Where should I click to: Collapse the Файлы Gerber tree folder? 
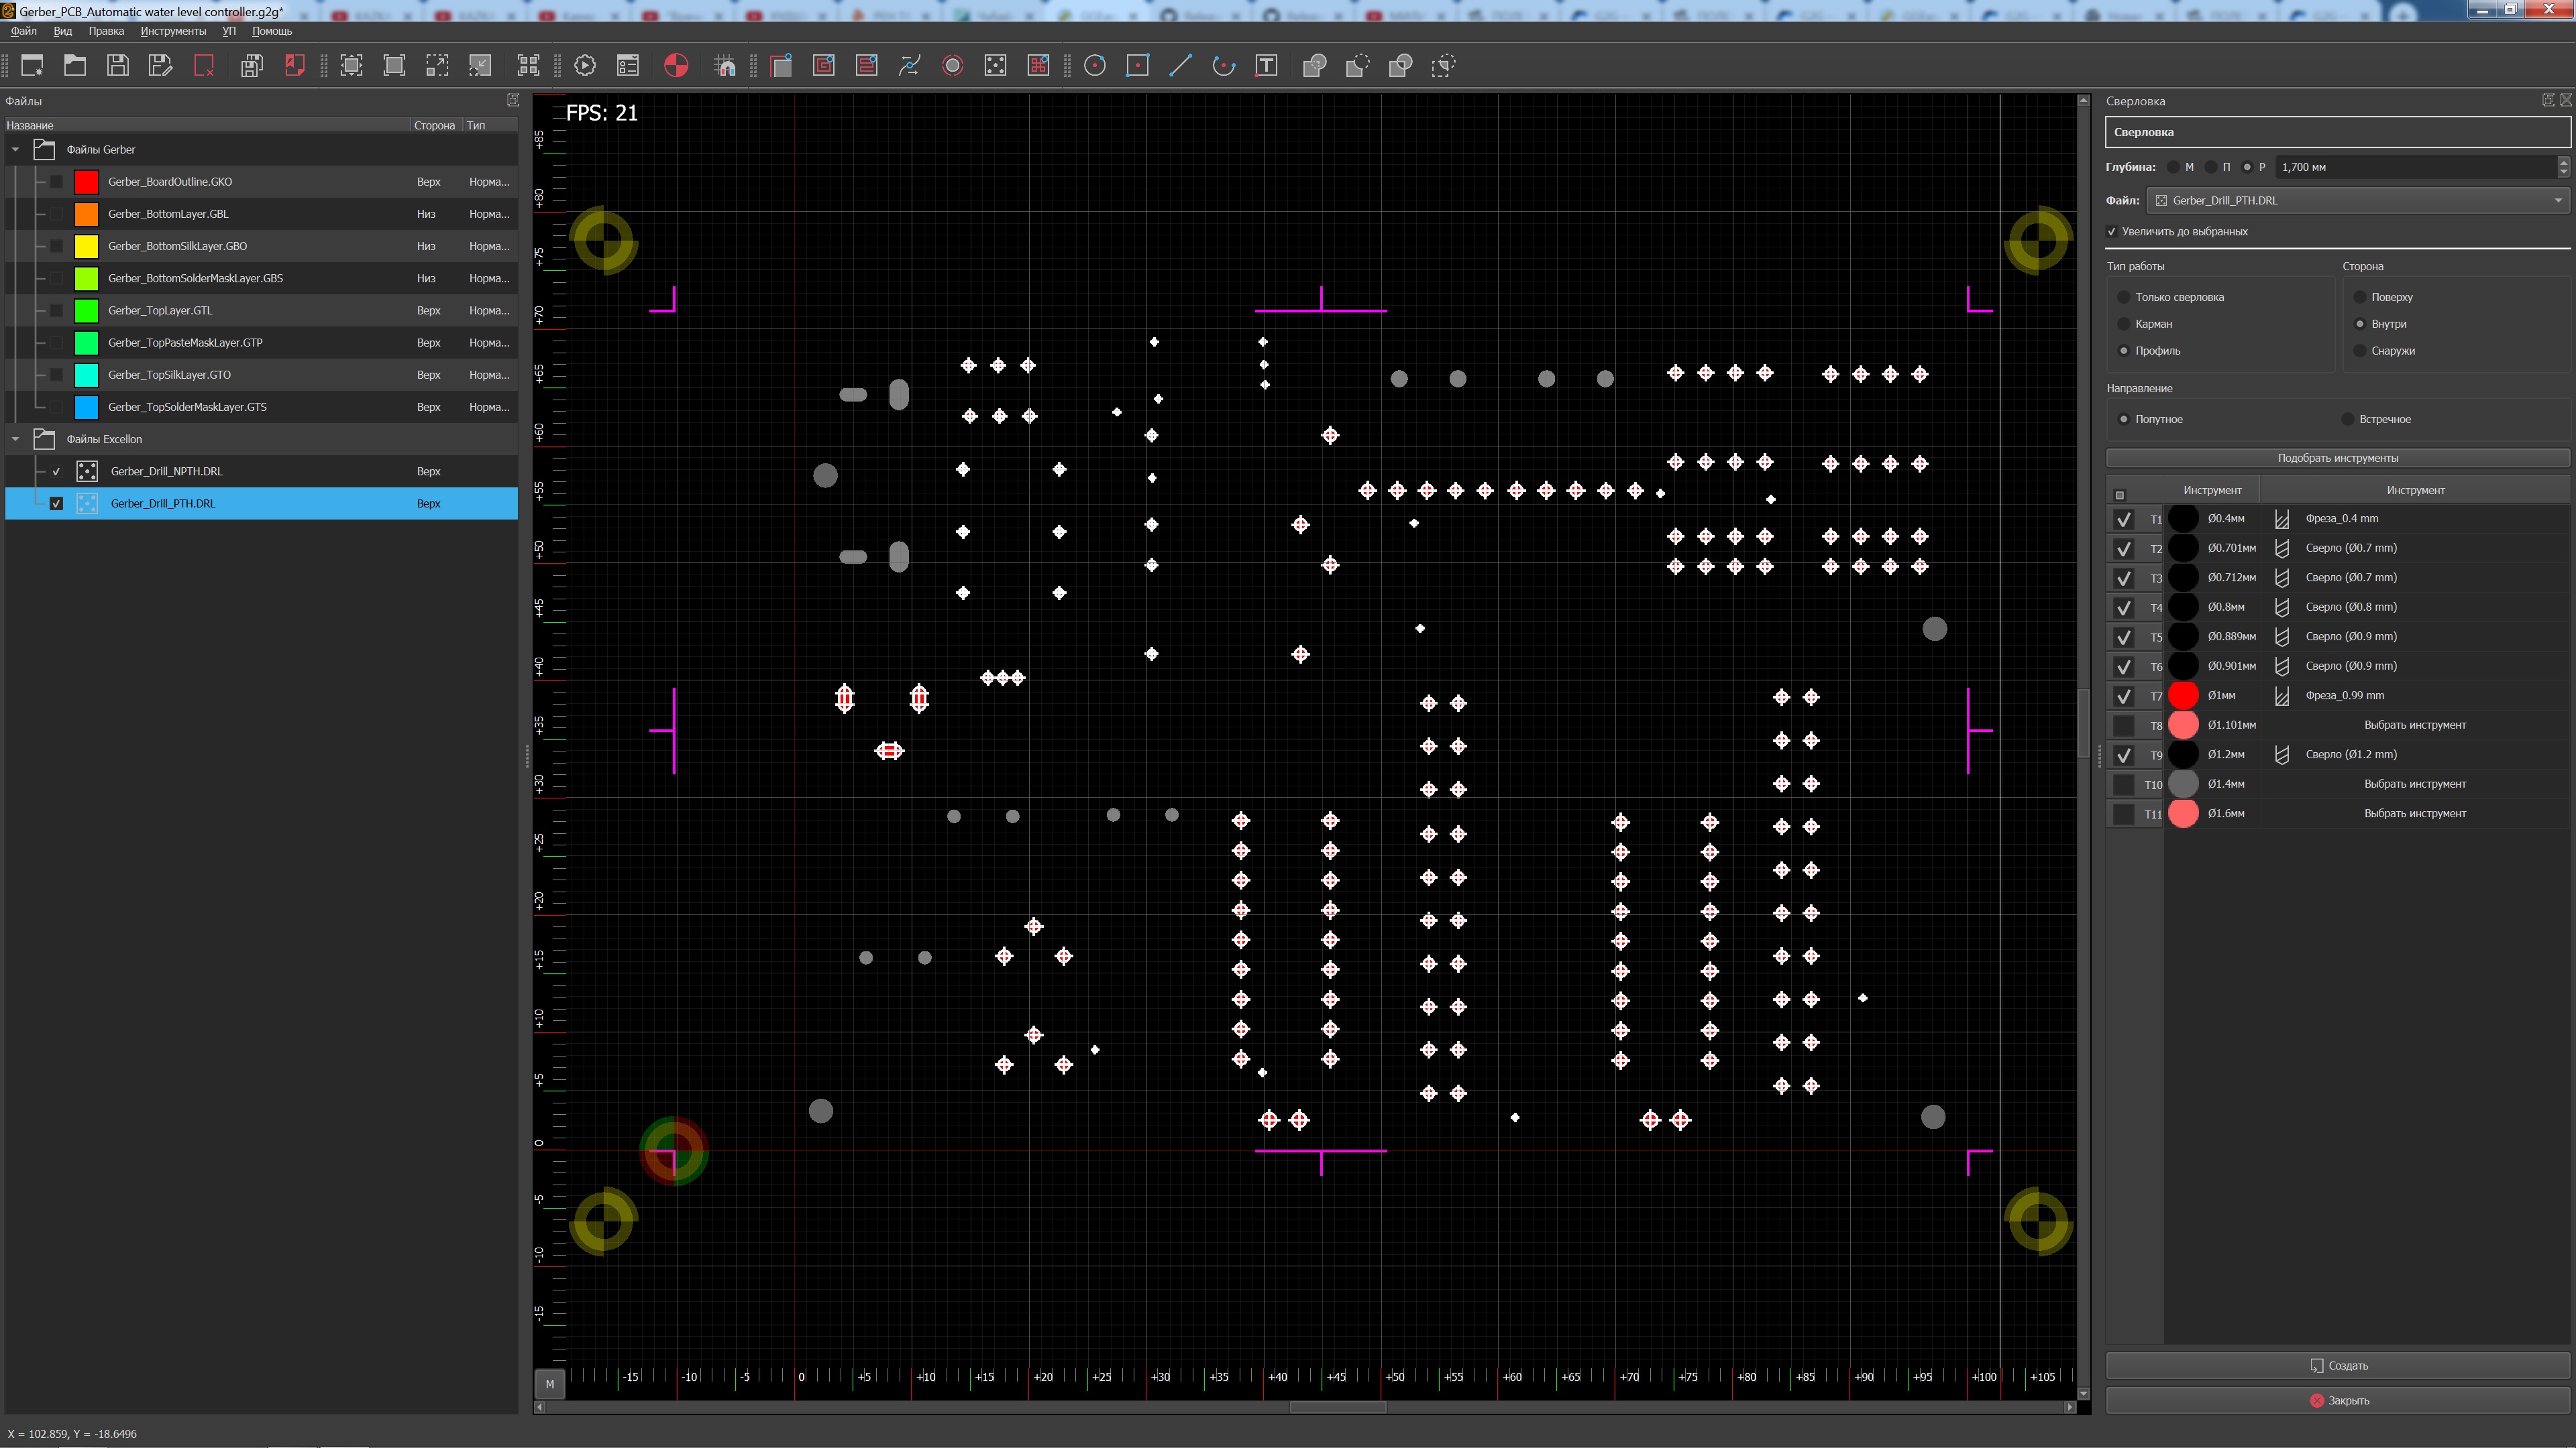[15, 150]
